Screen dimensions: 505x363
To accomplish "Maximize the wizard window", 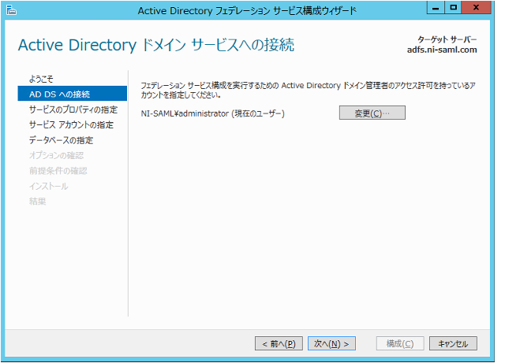I will [453, 8].
